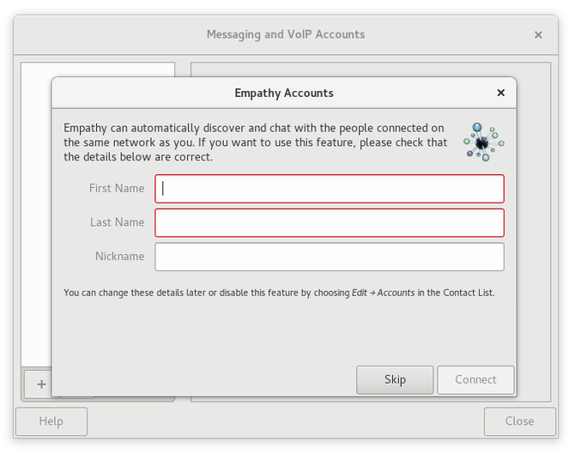Activate the Nickname text field
575x454 pixels.
pyautogui.click(x=330, y=257)
